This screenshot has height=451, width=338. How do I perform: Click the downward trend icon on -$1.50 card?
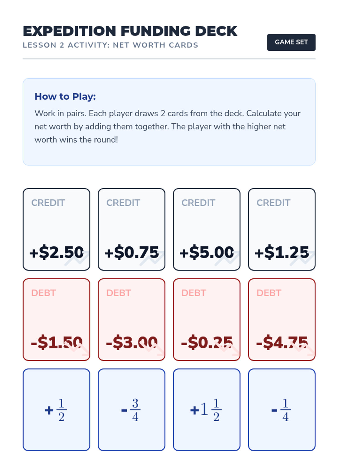coord(77,348)
